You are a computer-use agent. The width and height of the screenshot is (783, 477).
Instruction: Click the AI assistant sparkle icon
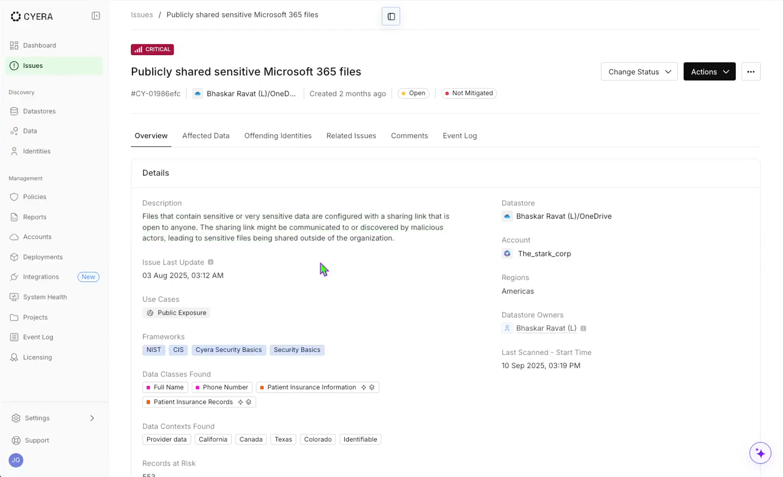tap(760, 453)
